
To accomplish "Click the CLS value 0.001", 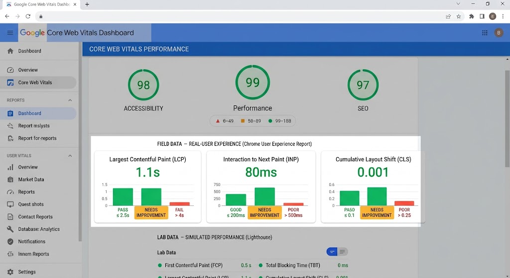I will (373, 172).
